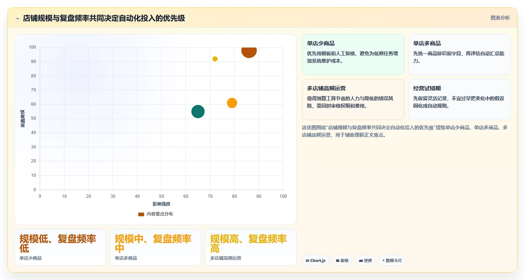Open the 经营试错期 card

[x=459, y=99]
